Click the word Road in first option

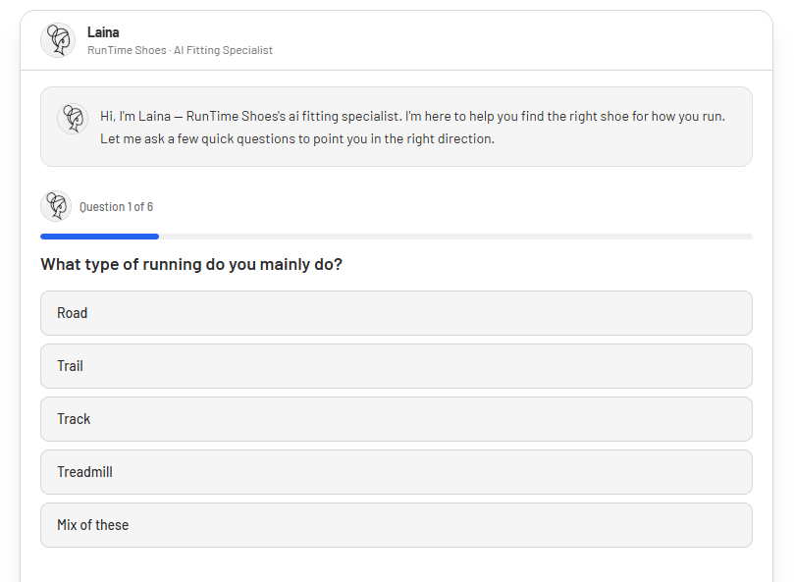pyautogui.click(x=73, y=313)
